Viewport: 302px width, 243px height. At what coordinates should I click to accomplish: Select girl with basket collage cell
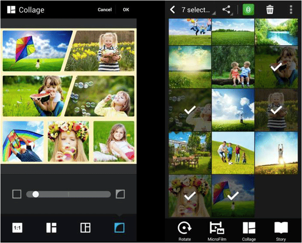pos(100,51)
